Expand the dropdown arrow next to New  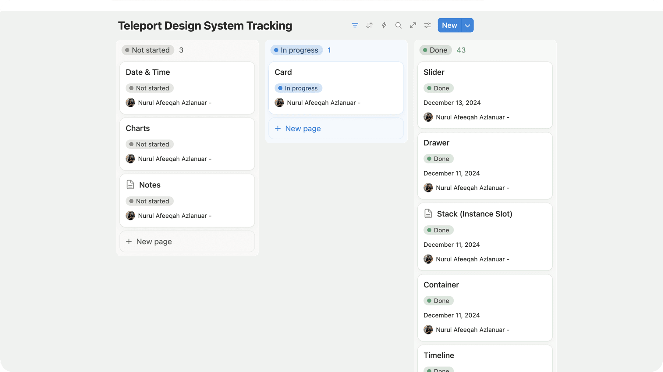(468, 25)
